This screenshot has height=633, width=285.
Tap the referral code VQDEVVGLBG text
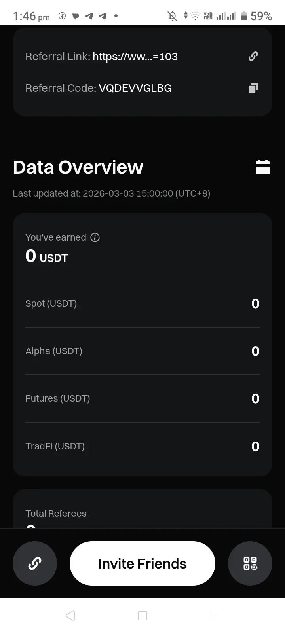[x=135, y=88]
